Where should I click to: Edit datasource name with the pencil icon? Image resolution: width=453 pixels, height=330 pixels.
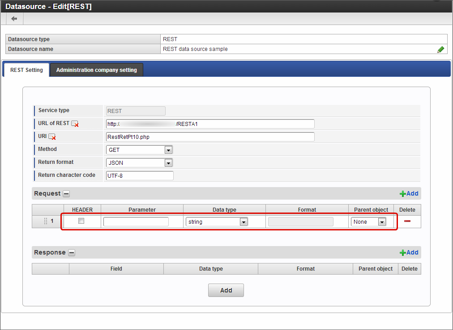click(440, 50)
